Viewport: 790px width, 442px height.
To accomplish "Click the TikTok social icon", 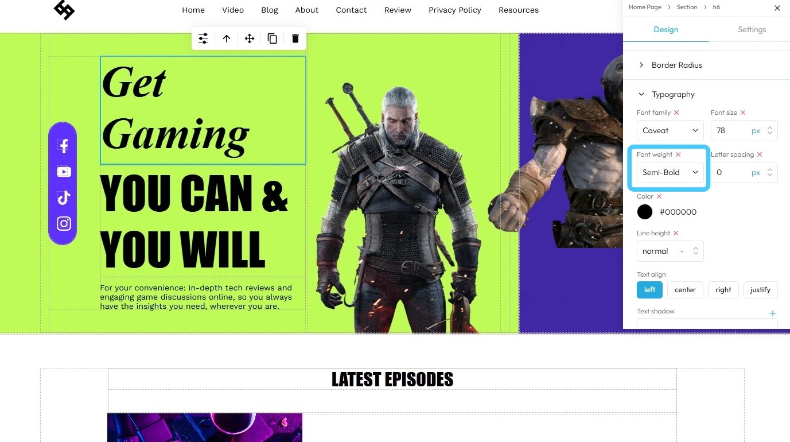I will [64, 197].
